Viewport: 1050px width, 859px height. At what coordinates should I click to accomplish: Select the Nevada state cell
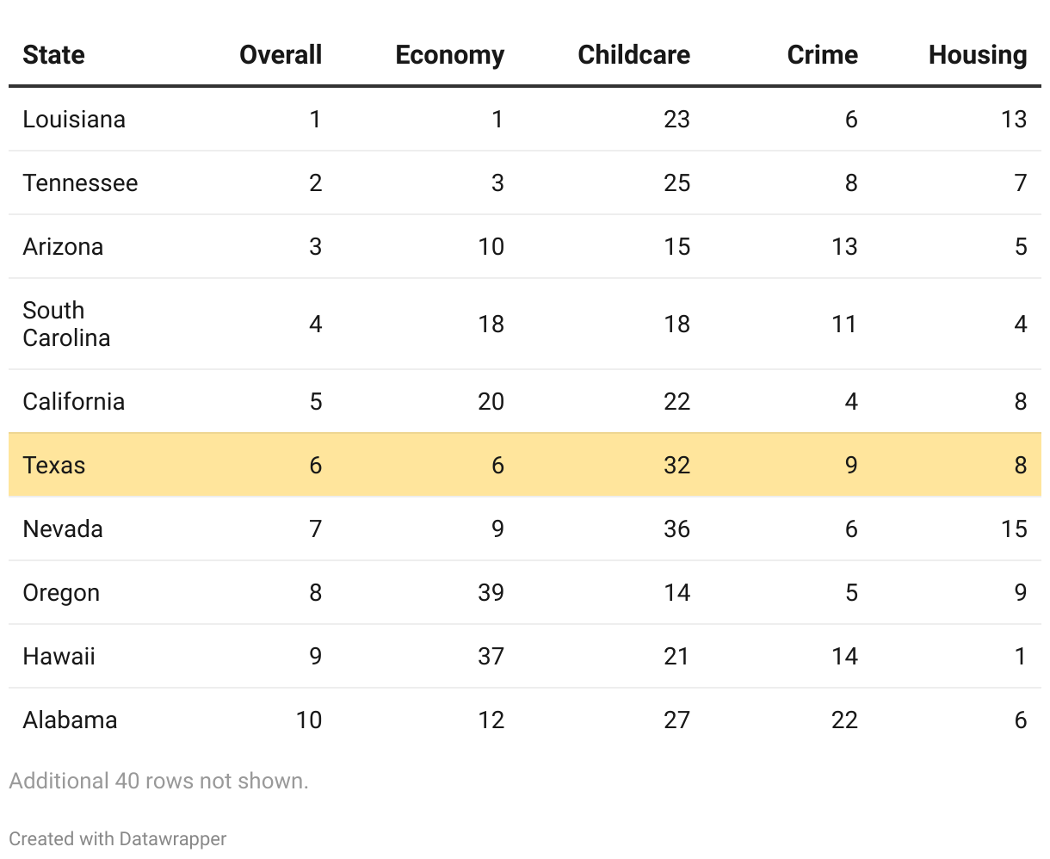click(x=63, y=528)
